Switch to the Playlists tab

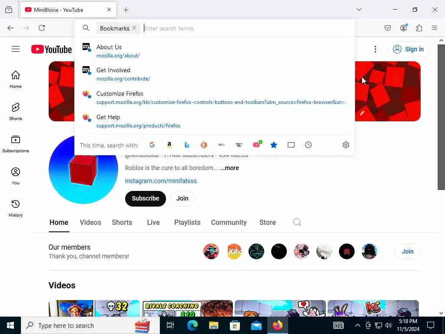click(x=187, y=222)
